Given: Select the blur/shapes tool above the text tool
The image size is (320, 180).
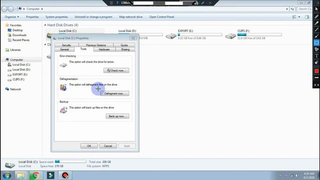Looking at the screenshot, I should [x=316, y=49].
